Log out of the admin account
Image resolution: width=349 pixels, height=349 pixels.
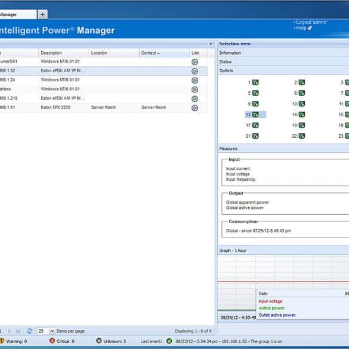[312, 22]
